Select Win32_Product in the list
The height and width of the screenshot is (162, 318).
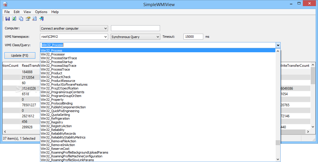click(158, 73)
